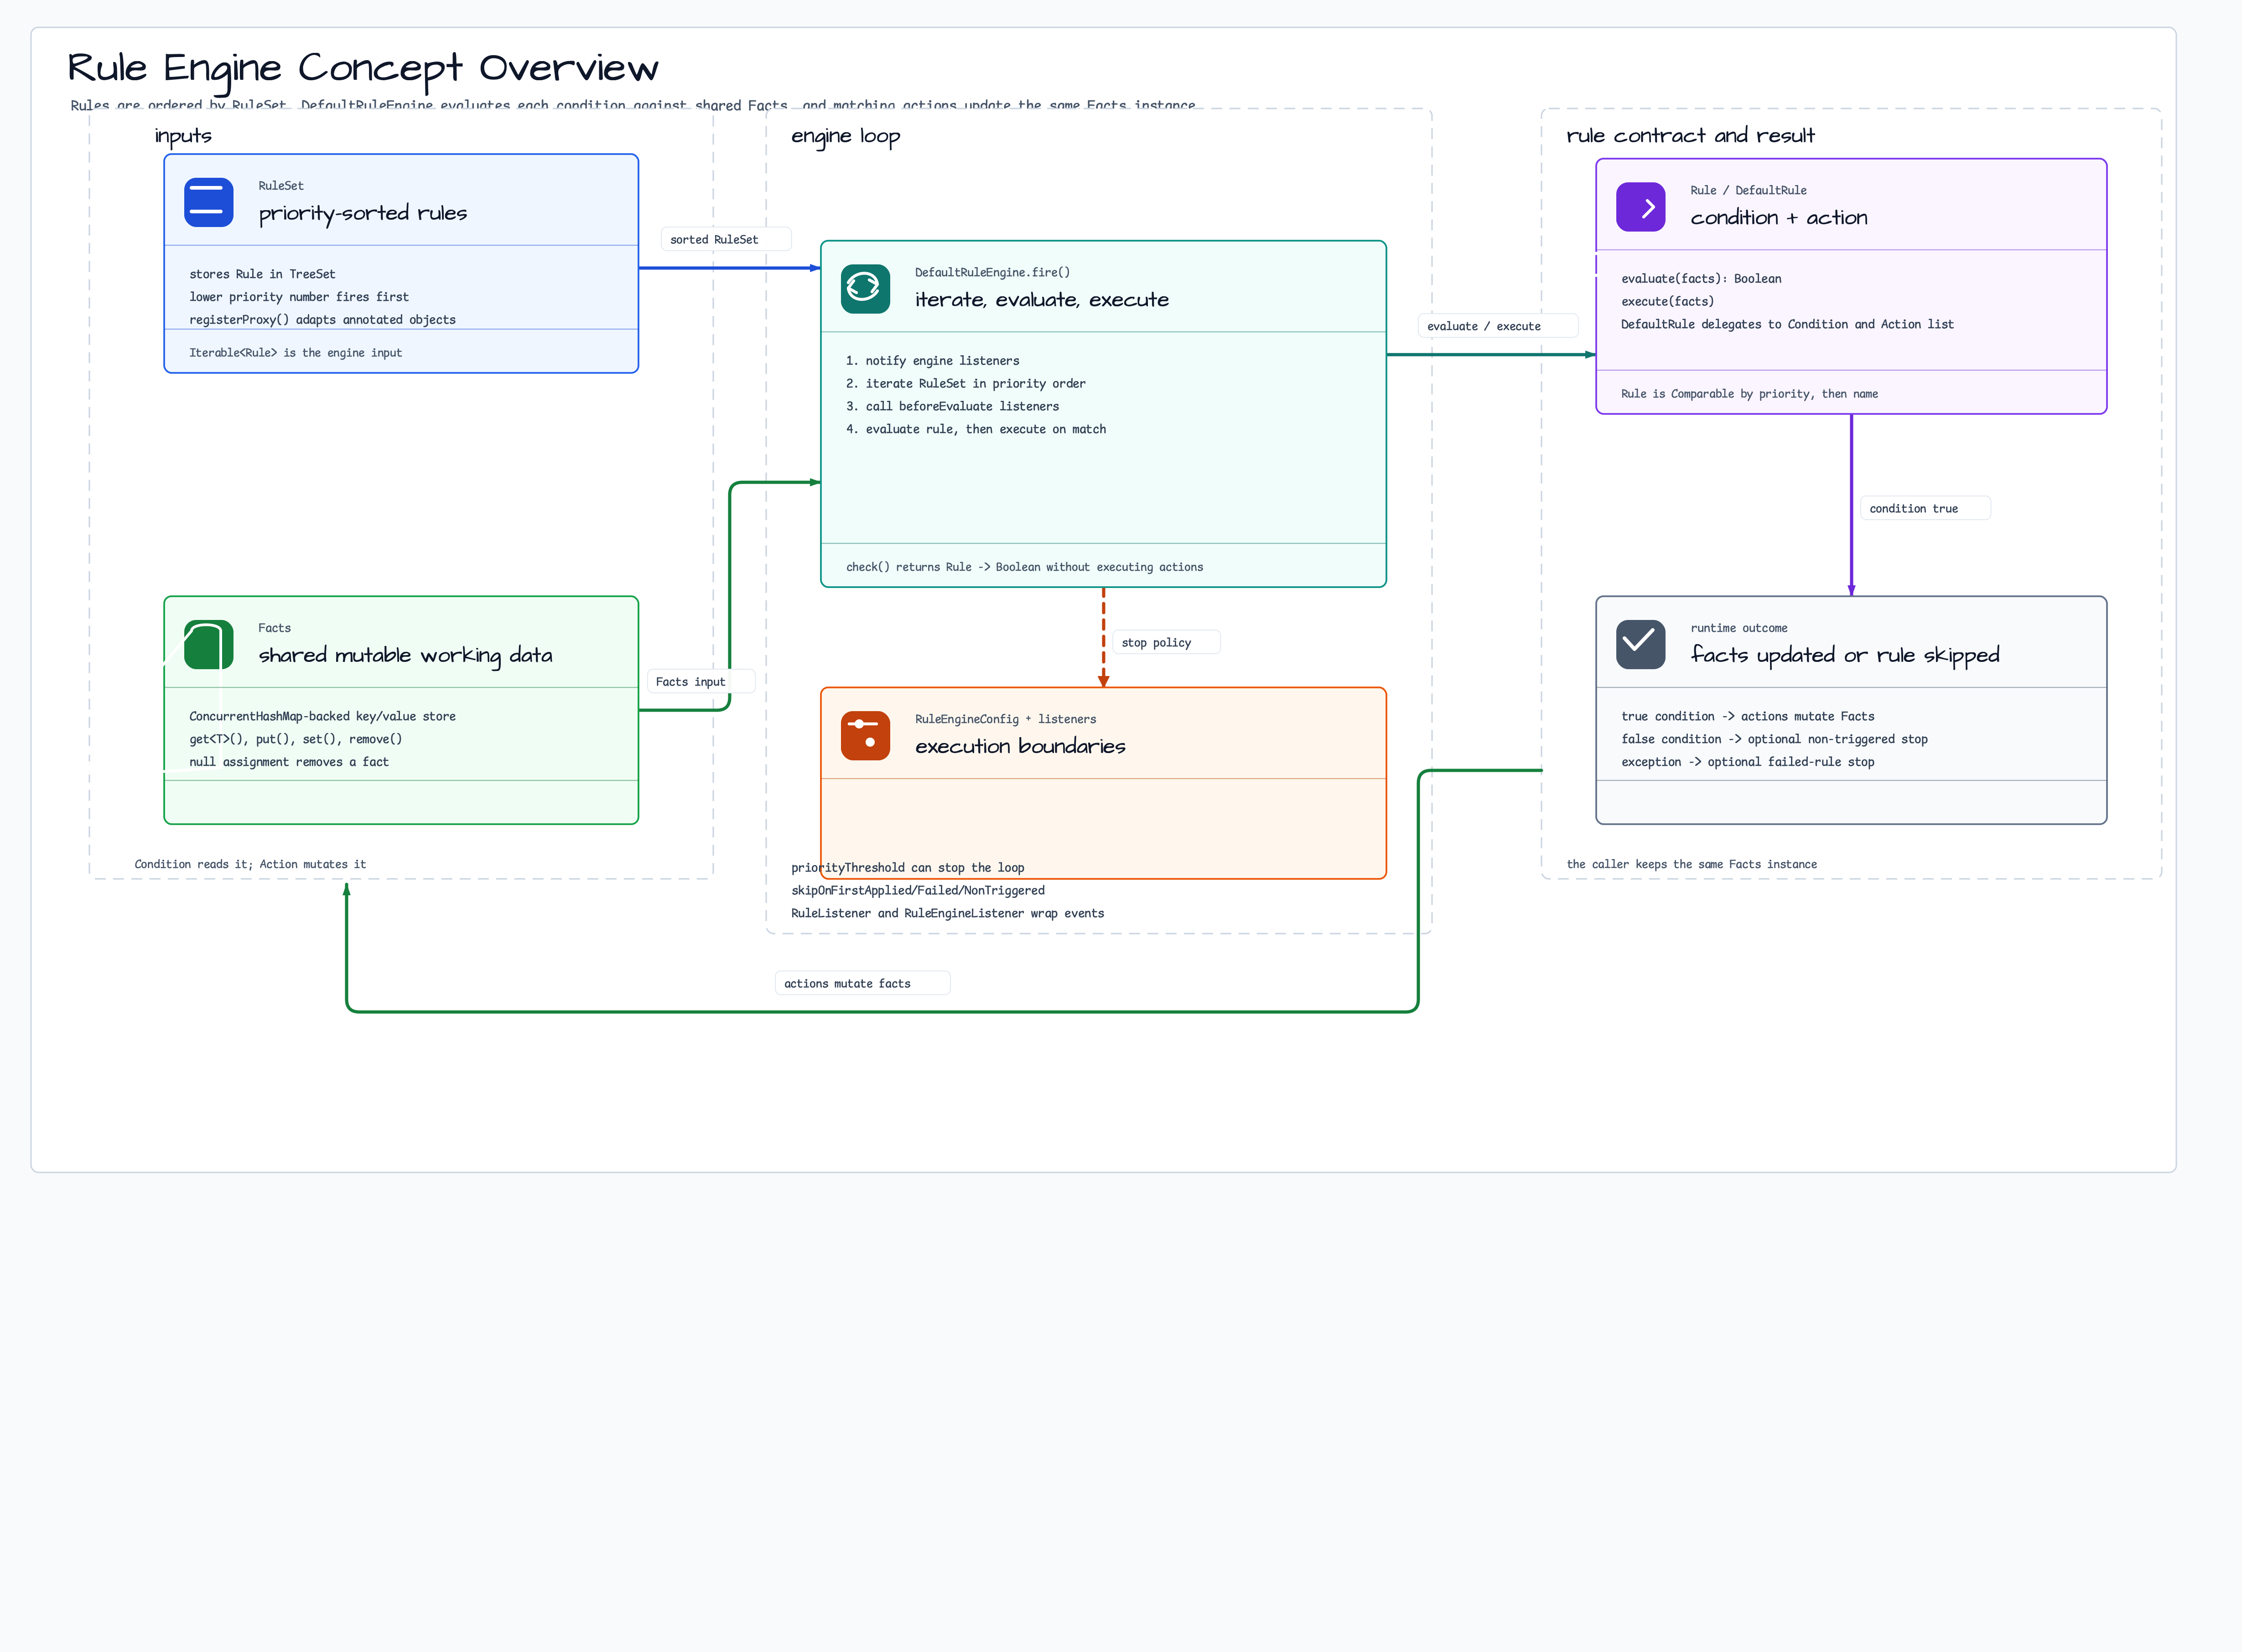Click the 'inputs' group heading
Image resolution: width=2242 pixels, height=1652 pixels.
[x=183, y=136]
